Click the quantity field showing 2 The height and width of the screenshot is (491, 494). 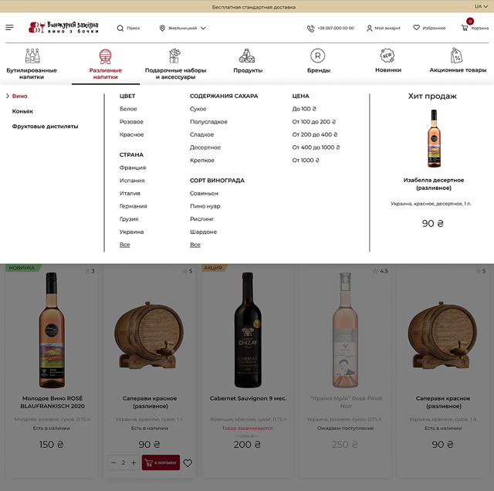point(123,462)
